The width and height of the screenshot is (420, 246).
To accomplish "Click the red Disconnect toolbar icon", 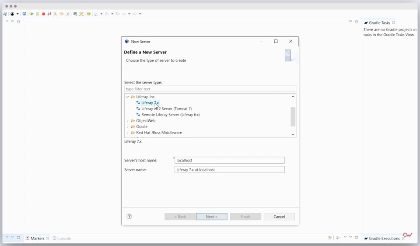I will (x=49, y=14).
